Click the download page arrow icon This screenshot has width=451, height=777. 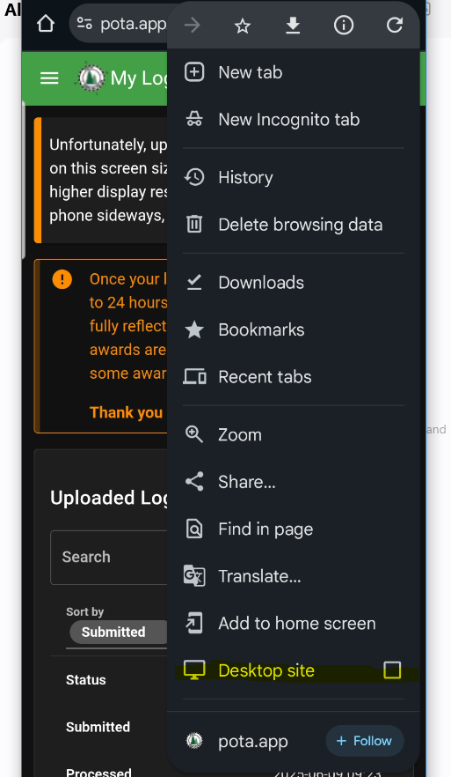(293, 26)
